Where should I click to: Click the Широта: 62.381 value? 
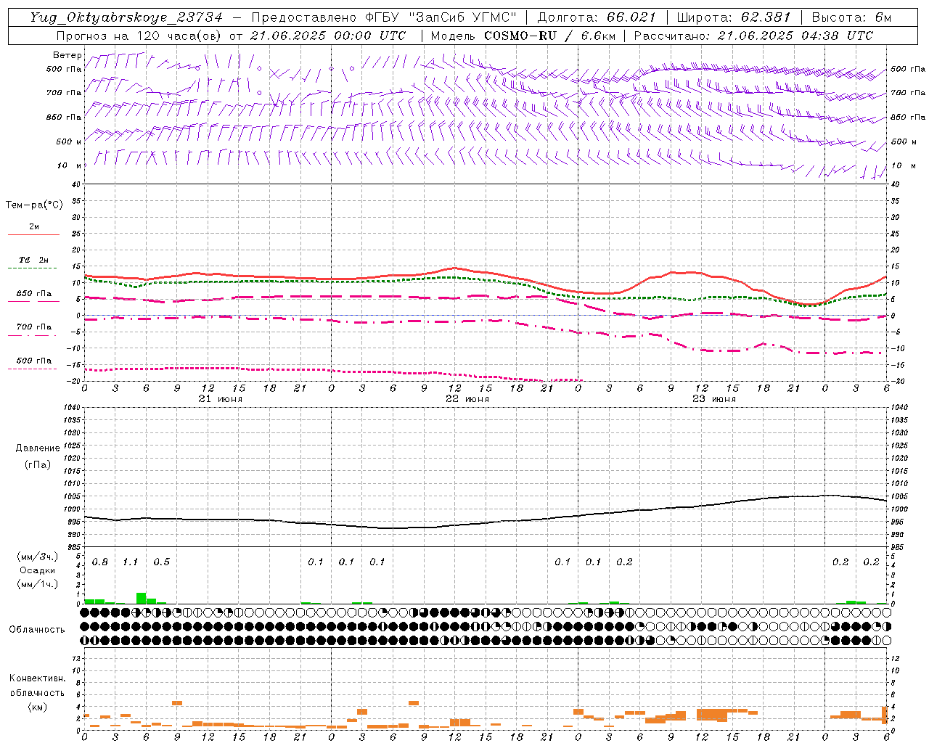[733, 17]
